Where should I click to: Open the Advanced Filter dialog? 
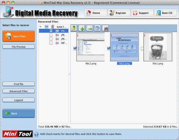18,91
